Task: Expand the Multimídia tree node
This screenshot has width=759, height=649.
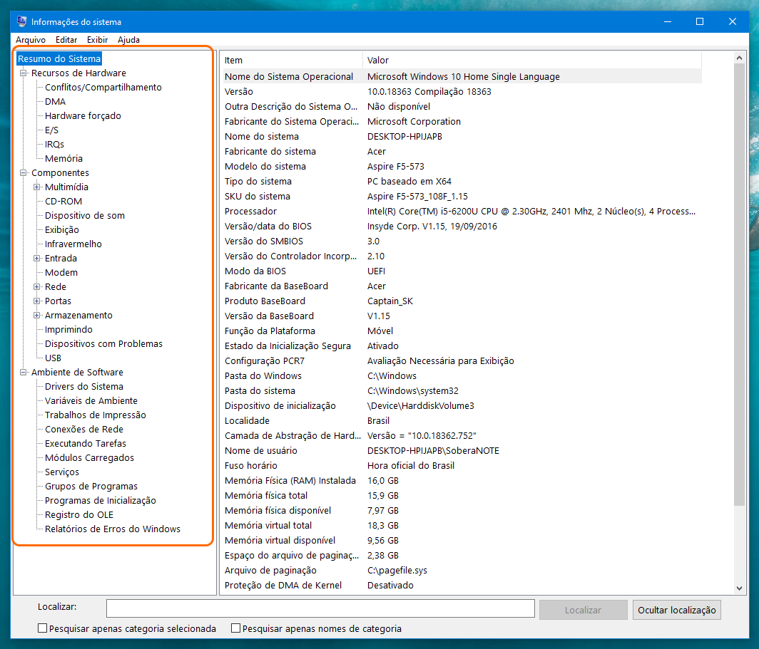Action: pyautogui.click(x=36, y=187)
